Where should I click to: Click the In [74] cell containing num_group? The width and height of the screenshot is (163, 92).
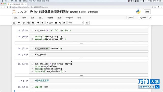(88, 55)
